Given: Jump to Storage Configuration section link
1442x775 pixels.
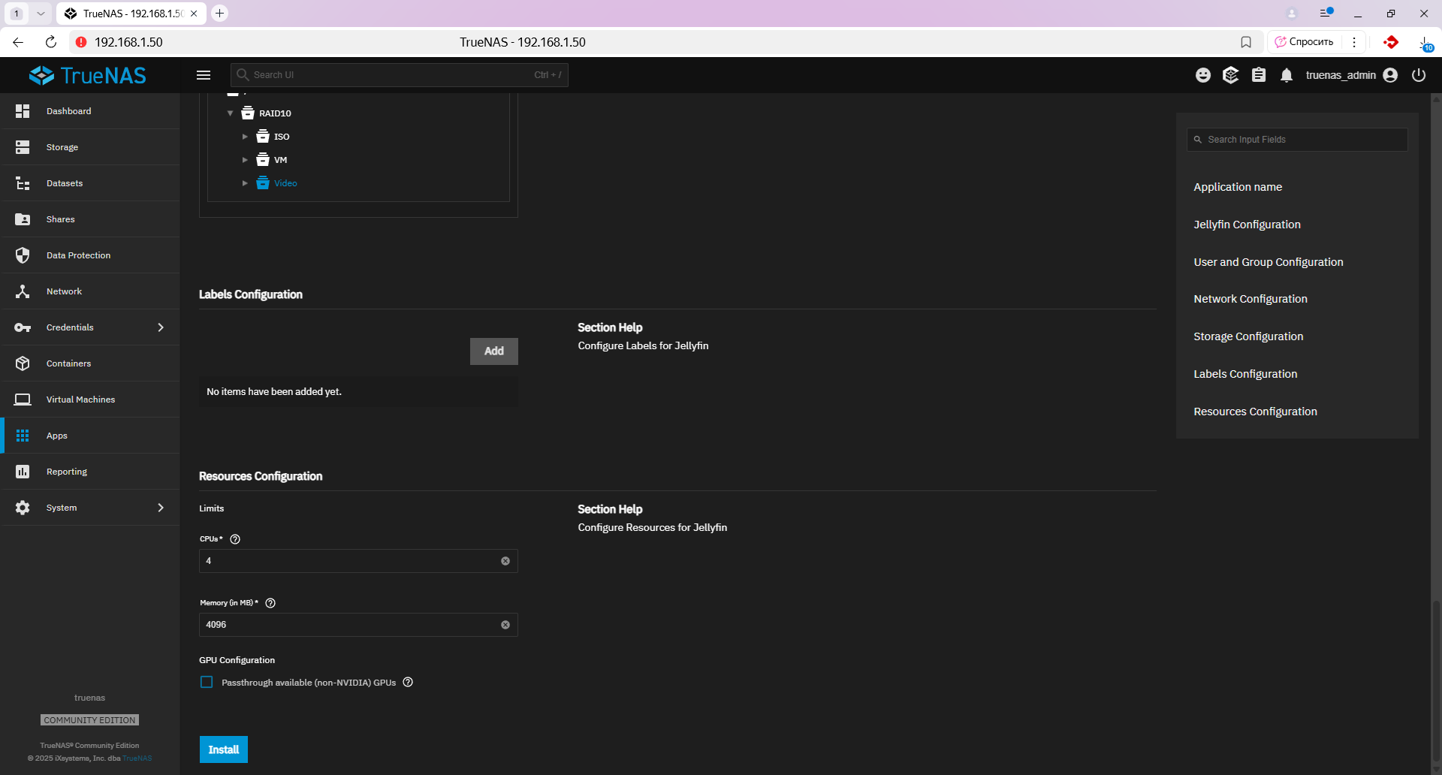Looking at the screenshot, I should tap(1247, 336).
